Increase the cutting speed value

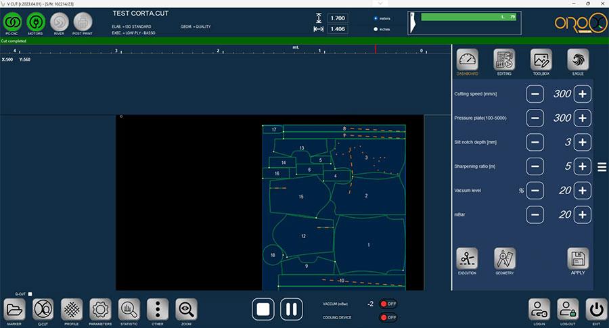[582, 94]
